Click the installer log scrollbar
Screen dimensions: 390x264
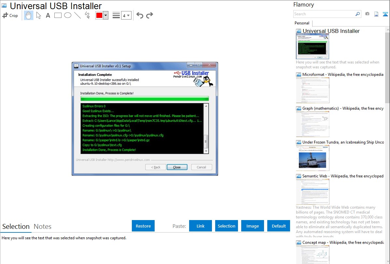(206, 142)
